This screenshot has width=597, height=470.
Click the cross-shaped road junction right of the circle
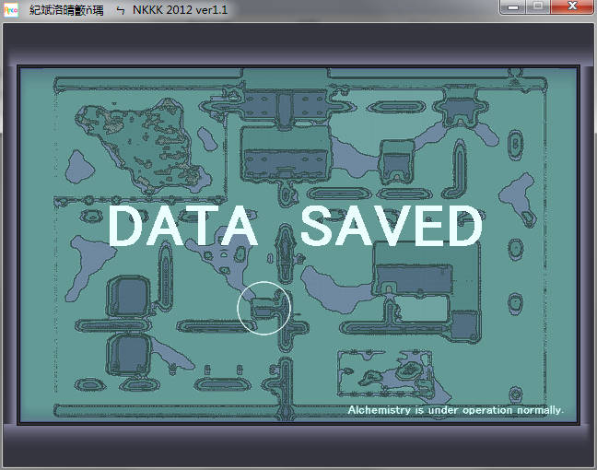[x=298, y=324]
